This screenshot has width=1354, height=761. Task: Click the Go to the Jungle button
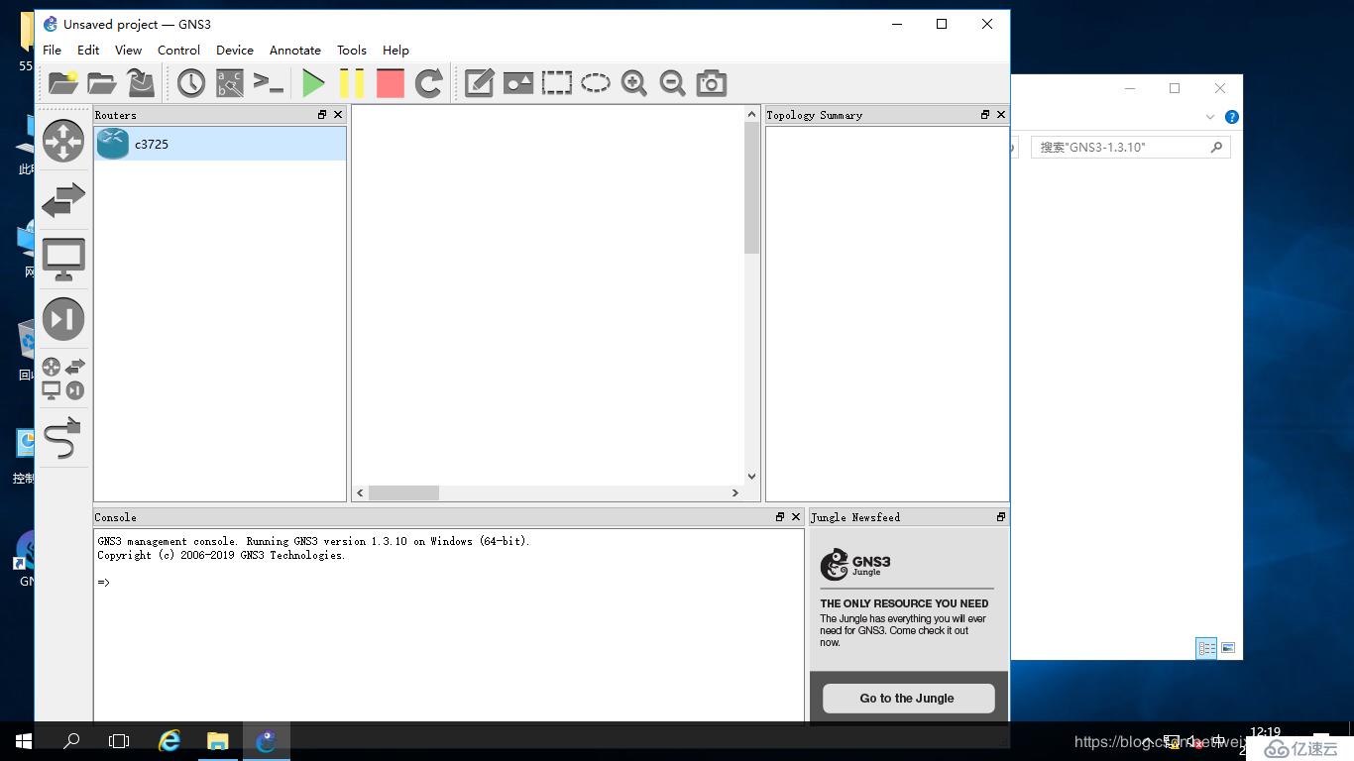point(908,698)
